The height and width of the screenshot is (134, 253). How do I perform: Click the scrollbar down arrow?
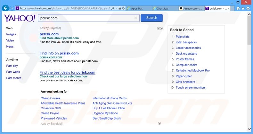[x=249, y=129]
